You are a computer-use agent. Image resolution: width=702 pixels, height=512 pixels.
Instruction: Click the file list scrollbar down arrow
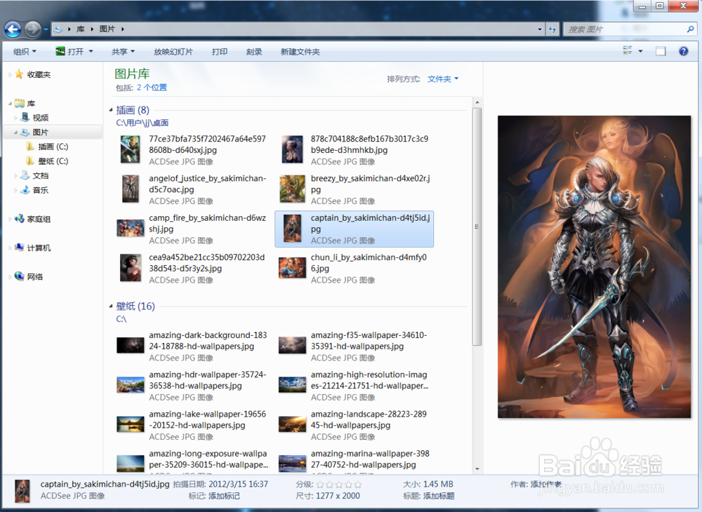click(x=477, y=469)
